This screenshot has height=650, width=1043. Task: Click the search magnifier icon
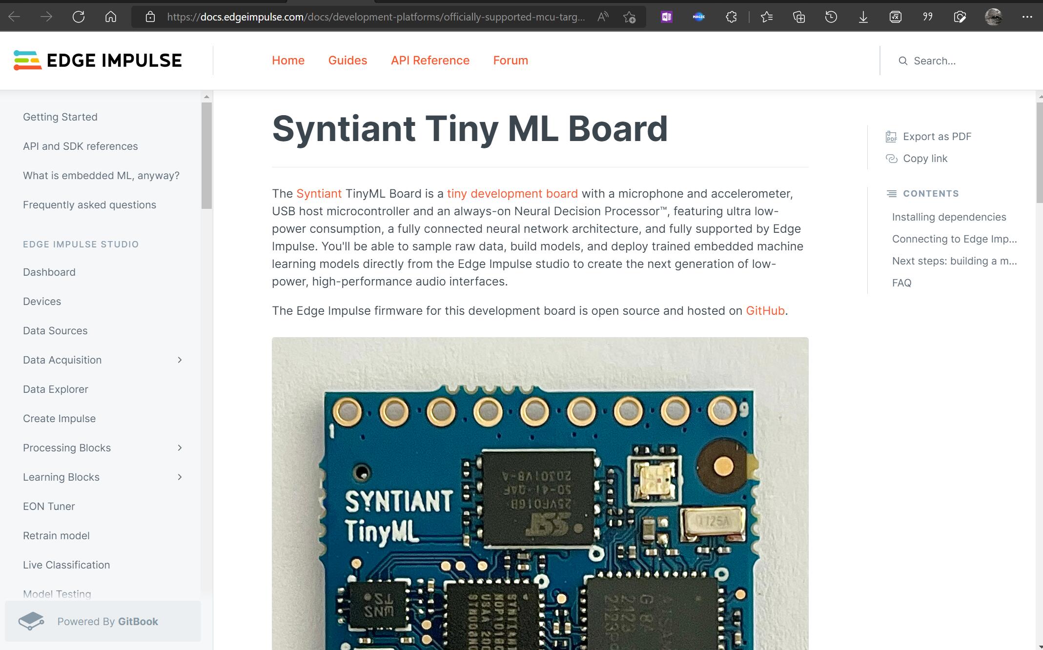903,61
